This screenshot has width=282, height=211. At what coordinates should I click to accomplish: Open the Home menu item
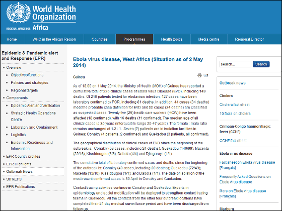(12, 39)
